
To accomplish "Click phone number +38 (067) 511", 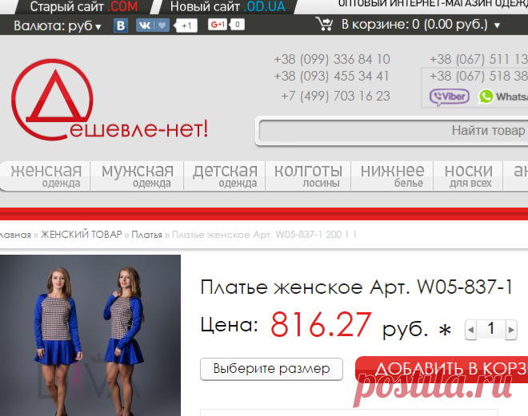I will 478,59.
